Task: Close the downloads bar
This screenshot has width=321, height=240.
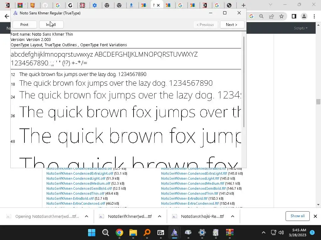Action: [315, 216]
